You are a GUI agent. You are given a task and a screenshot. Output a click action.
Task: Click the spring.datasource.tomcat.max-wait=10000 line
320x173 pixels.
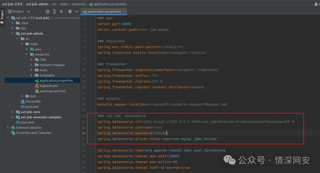point(138,156)
